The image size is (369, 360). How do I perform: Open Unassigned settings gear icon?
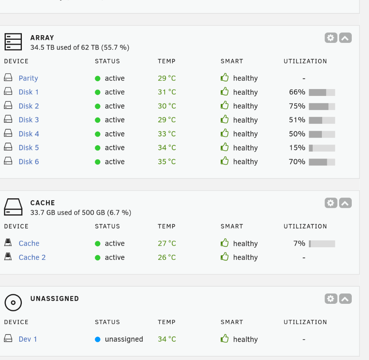(x=331, y=299)
